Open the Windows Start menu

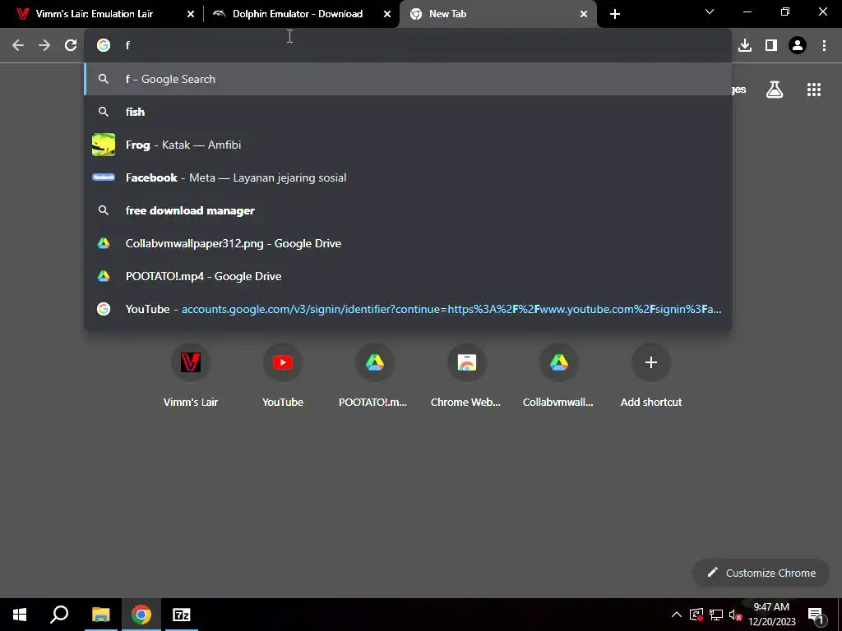tap(20, 615)
